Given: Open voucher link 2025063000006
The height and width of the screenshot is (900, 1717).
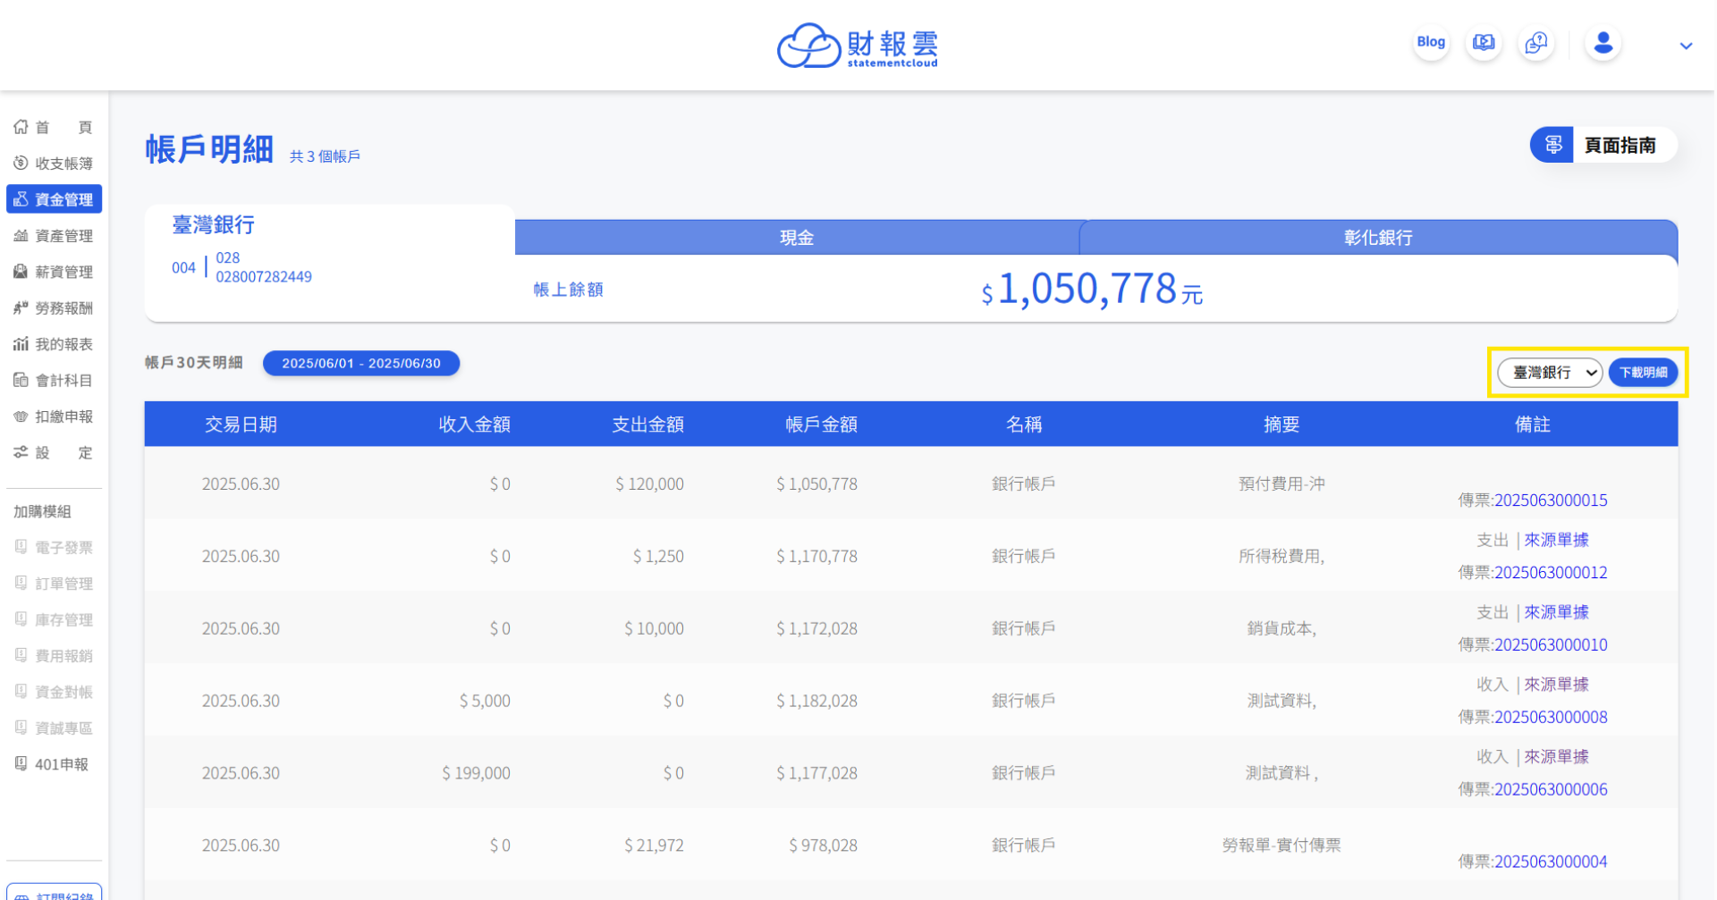Looking at the screenshot, I should [x=1552, y=790].
